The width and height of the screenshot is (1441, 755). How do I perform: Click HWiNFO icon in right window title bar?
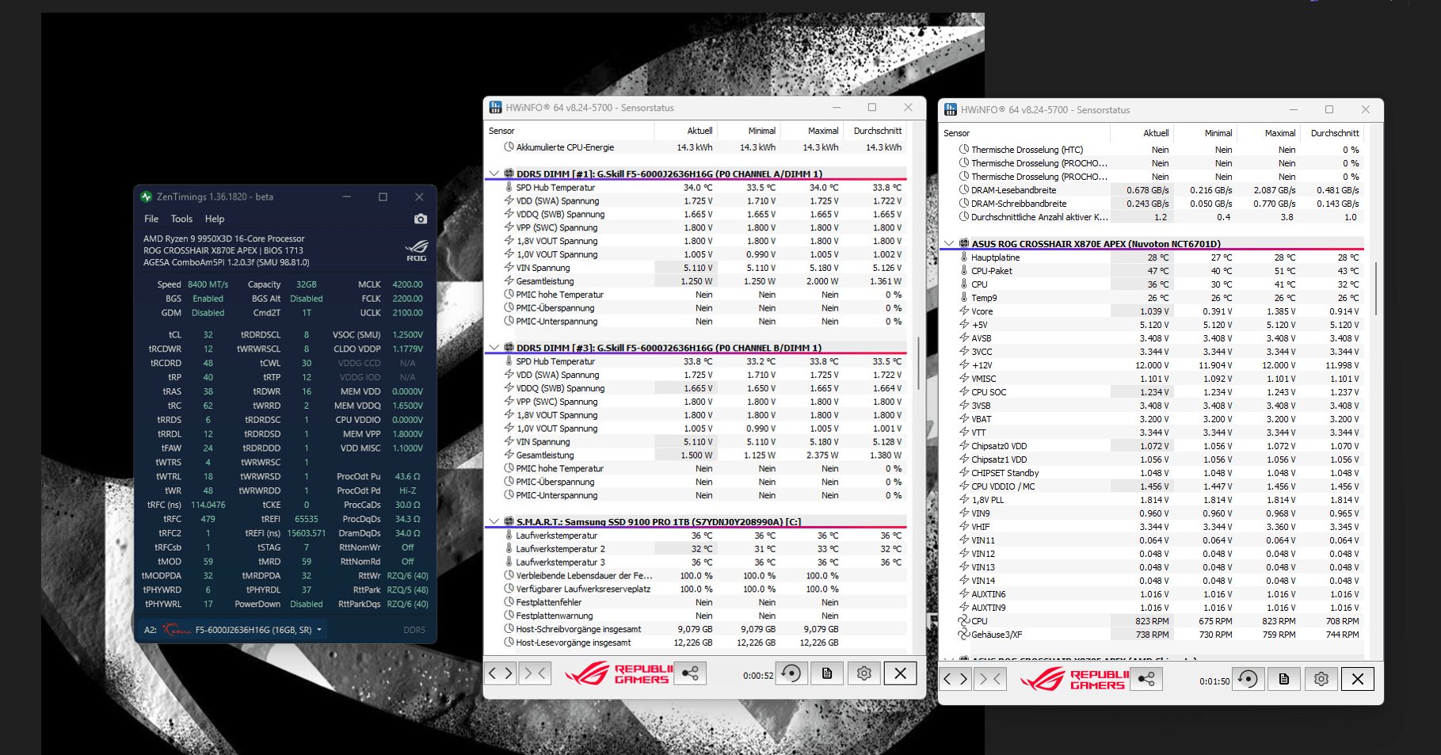(x=951, y=109)
